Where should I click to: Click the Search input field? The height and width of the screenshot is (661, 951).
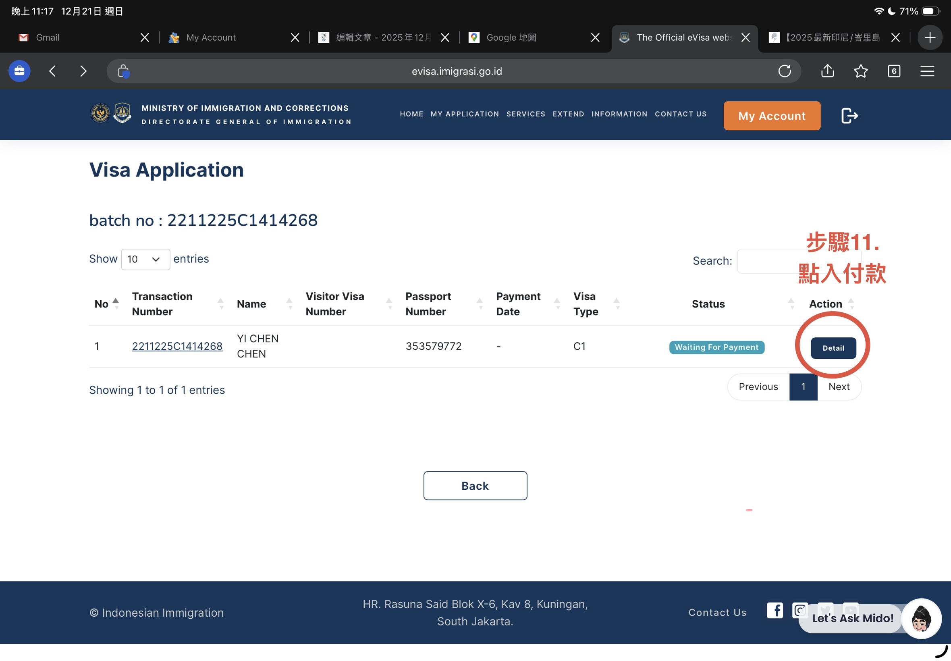(x=766, y=261)
